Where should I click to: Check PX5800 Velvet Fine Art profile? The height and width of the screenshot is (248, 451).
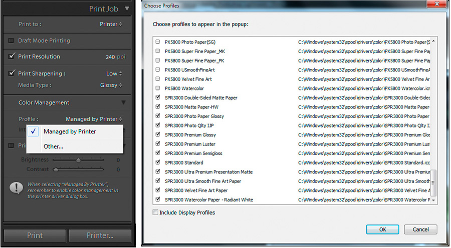158,78
